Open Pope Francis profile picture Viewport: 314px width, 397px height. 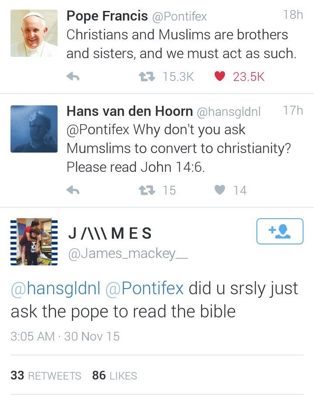pyautogui.click(x=34, y=33)
